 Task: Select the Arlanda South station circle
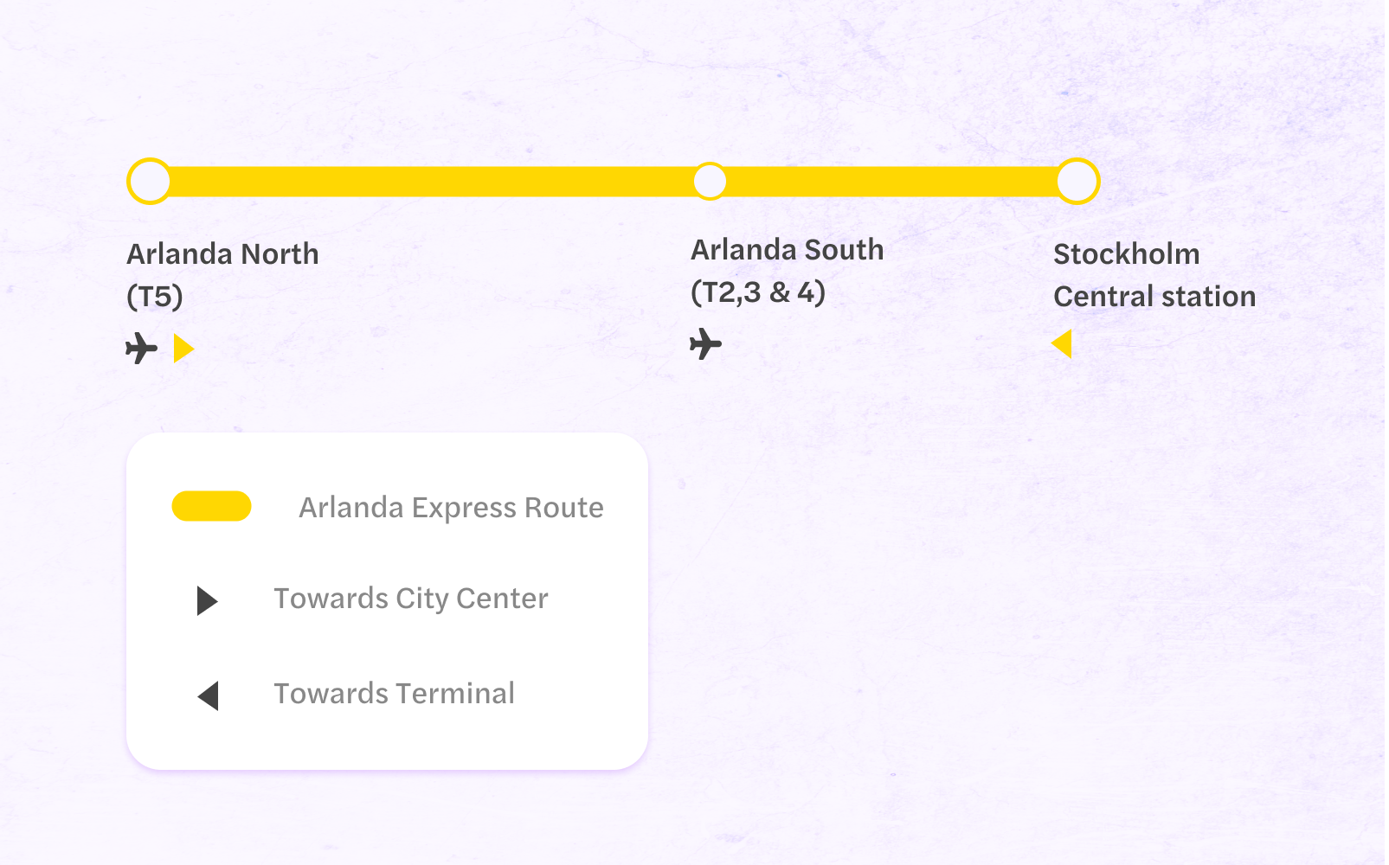coord(711,182)
